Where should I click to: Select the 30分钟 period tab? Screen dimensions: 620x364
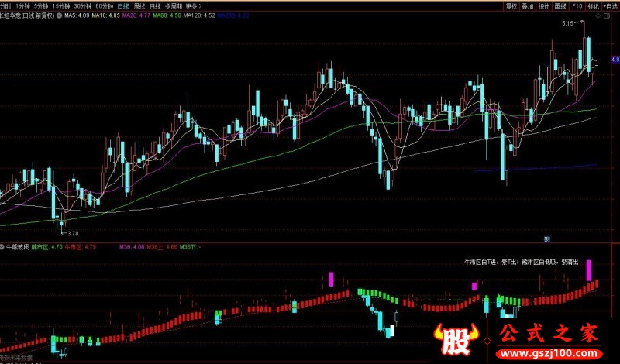point(83,6)
